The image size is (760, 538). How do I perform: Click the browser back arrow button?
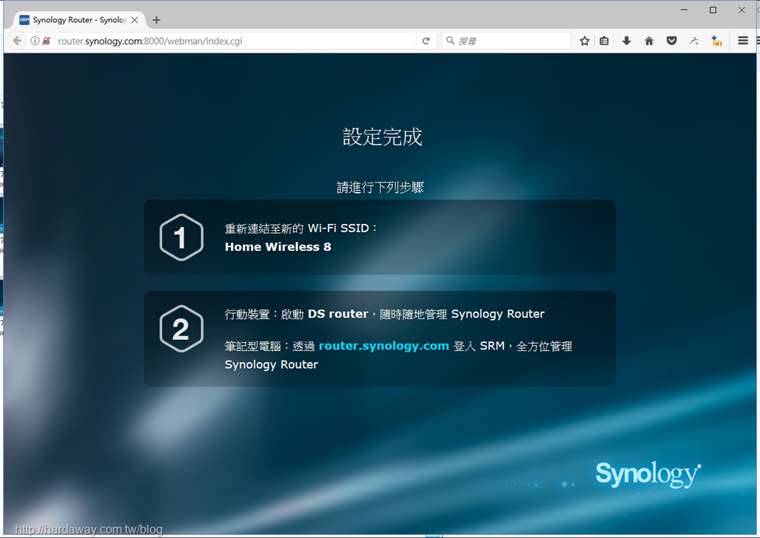pyautogui.click(x=17, y=41)
